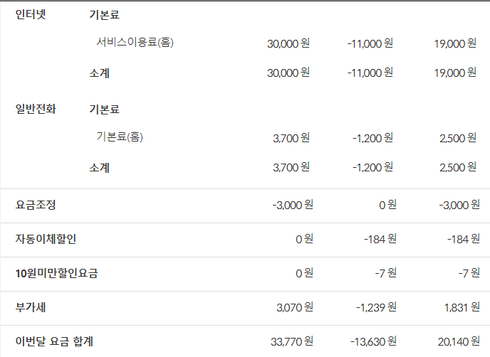Image resolution: width=490 pixels, height=357 pixels.
Task: Click the 요금조정 row label
Action: (36, 205)
